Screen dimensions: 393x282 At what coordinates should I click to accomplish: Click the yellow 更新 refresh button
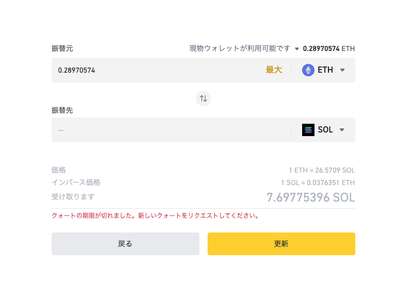pyautogui.click(x=281, y=244)
